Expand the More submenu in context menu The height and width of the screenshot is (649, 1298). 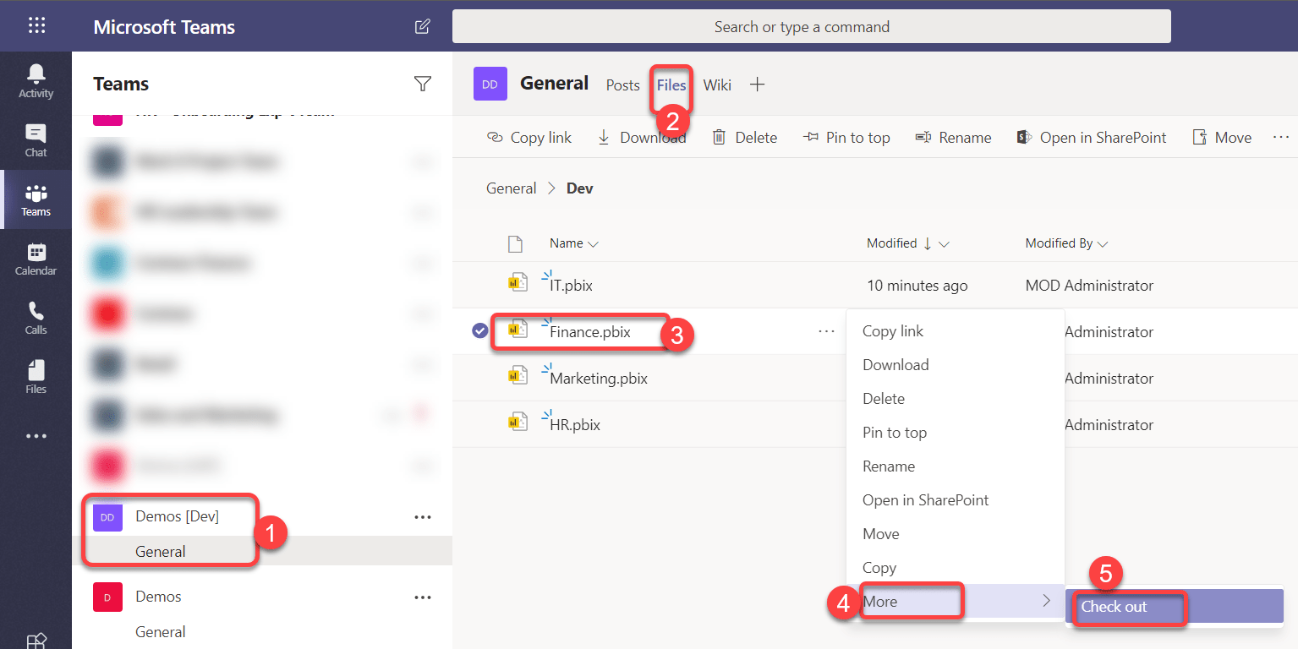(x=956, y=602)
